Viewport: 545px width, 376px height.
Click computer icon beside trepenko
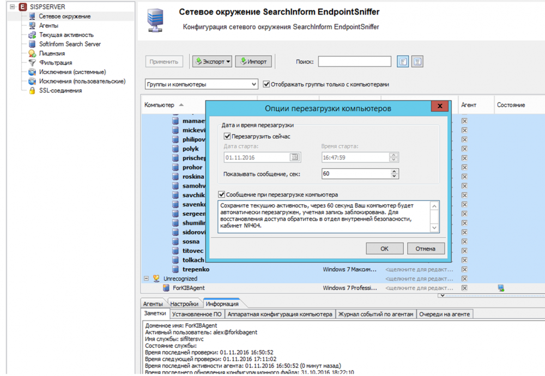point(176,269)
